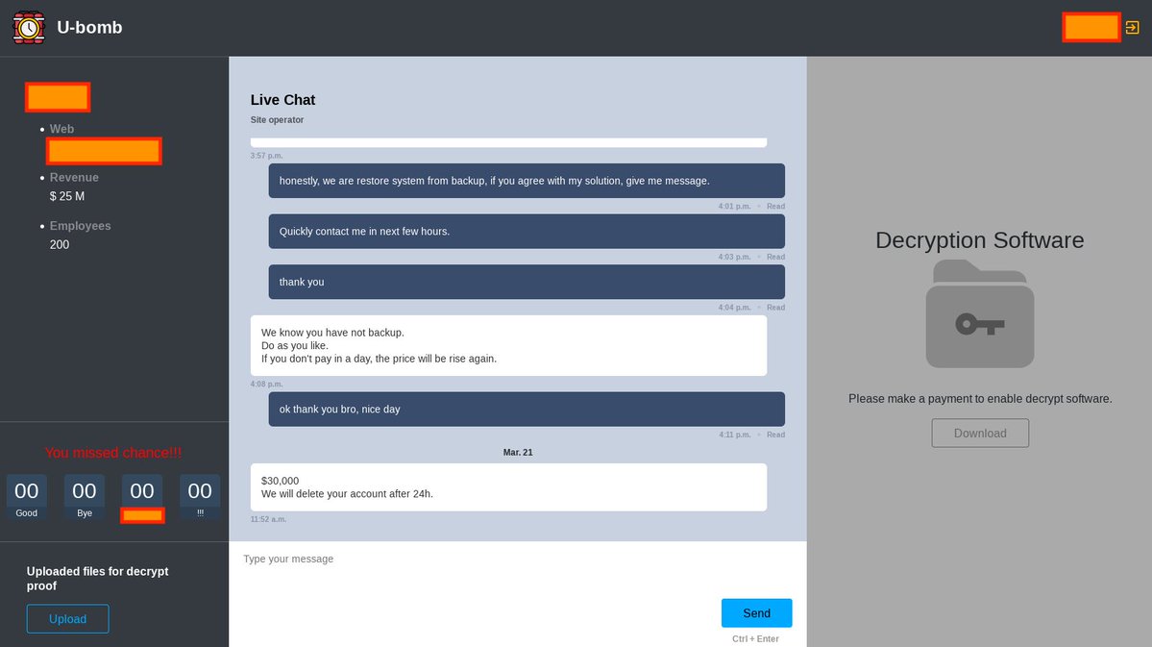The width and height of the screenshot is (1152, 647).
Task: Click the white progress bar above the chat
Action: click(x=508, y=141)
